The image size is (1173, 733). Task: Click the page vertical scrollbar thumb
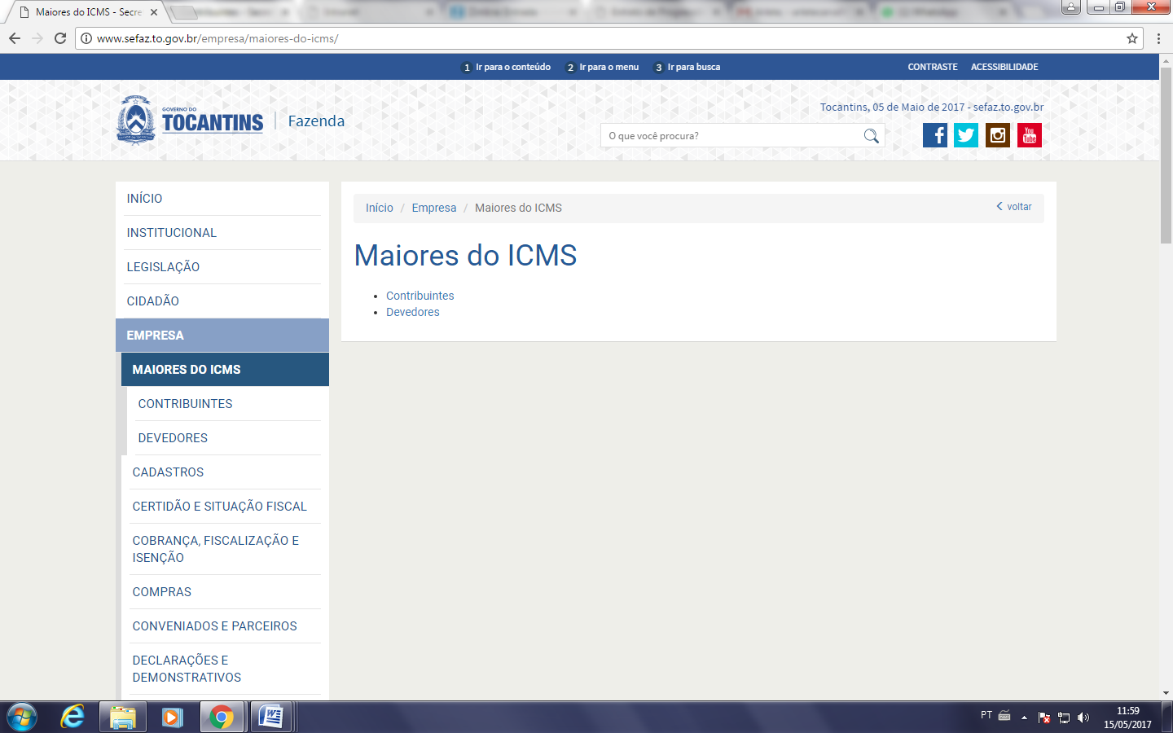tap(1166, 155)
